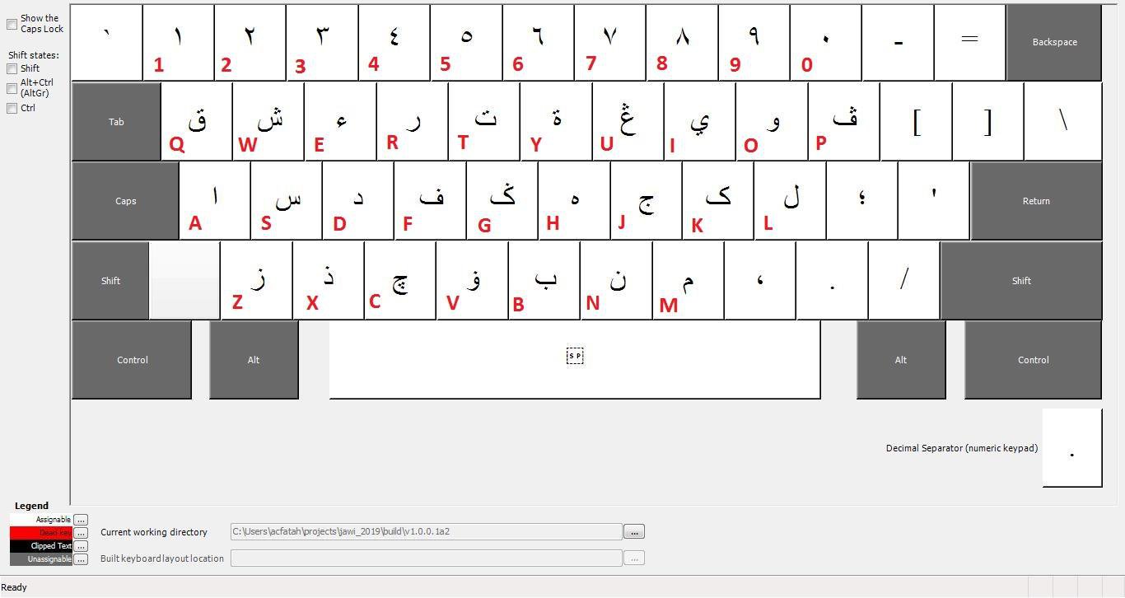
Task: Click the ellipsis button next to Assignable legend
Action: tap(80, 520)
